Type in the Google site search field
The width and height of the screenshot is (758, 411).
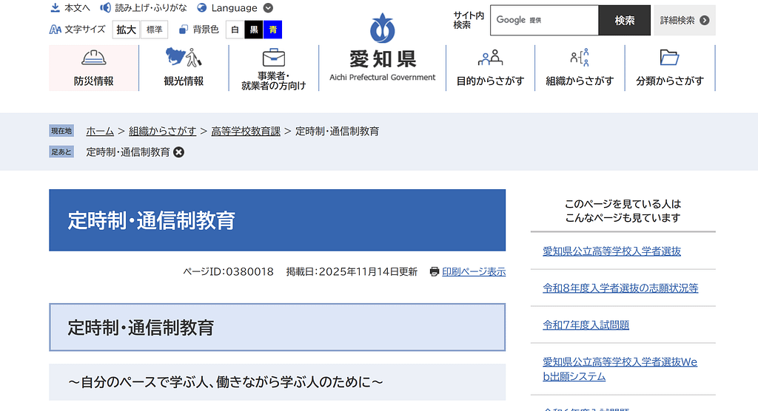point(544,21)
